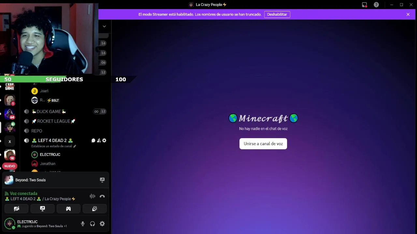
Task: Click the NUEVO unread indicator
Action: tap(10, 166)
